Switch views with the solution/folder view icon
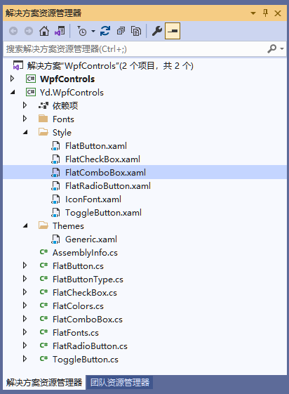The width and height of the screenshot is (289, 394). [x=60, y=31]
